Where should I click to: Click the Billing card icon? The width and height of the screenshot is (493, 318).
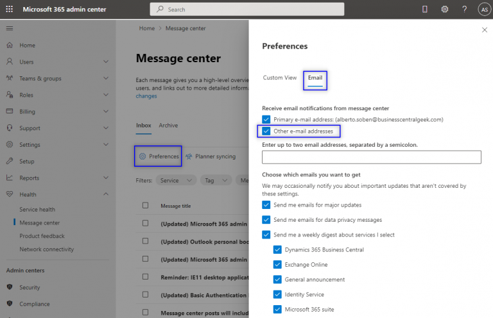click(x=10, y=111)
